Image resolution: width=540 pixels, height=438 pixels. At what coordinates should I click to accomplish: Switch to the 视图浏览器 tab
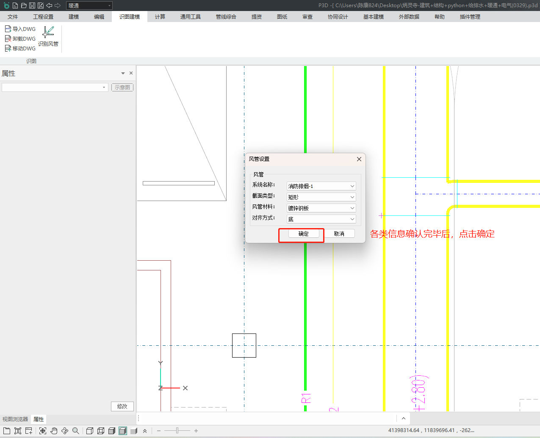coord(15,419)
